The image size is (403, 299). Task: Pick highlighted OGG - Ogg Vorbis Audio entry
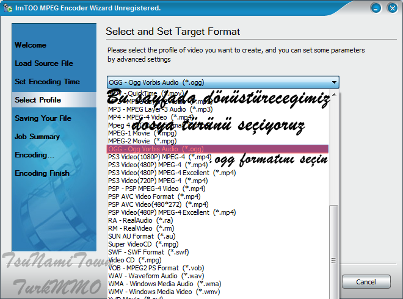(x=218, y=149)
